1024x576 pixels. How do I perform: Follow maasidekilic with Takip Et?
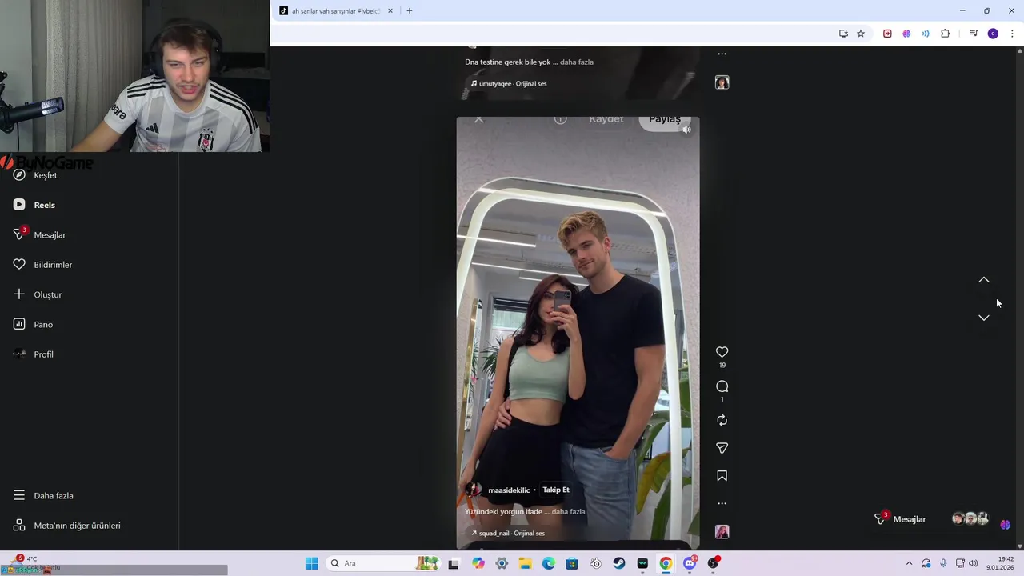coord(556,490)
